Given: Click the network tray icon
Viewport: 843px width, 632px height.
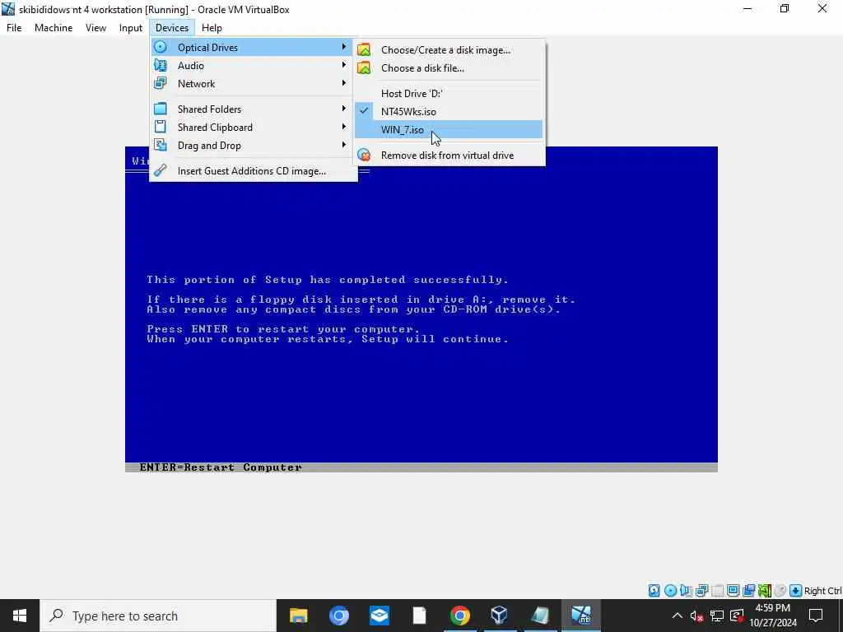Looking at the screenshot, I should (x=717, y=616).
